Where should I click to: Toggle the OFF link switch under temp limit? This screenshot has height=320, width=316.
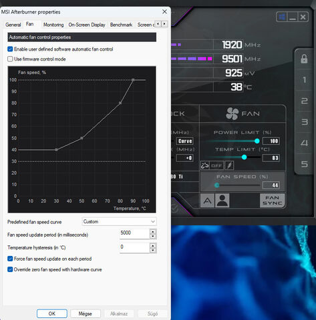coord(216,165)
